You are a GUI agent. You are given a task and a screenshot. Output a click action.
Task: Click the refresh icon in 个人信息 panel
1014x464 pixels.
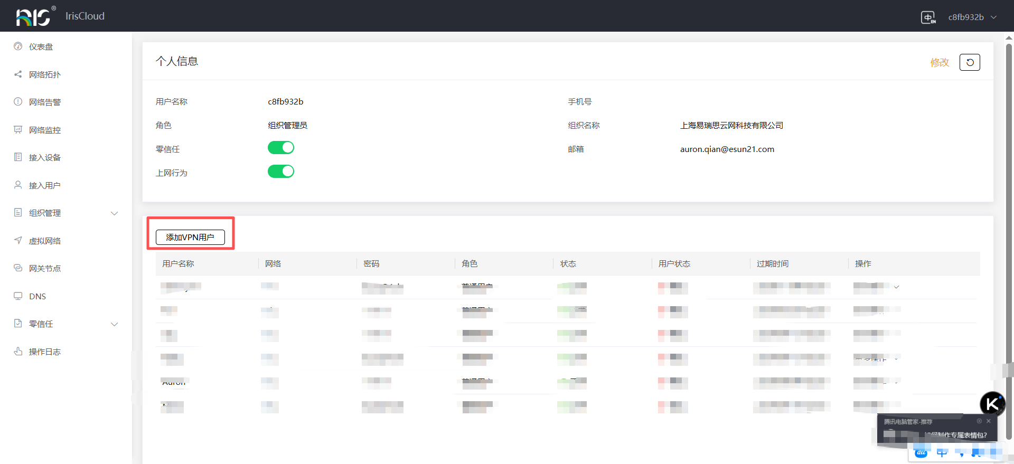coord(970,62)
